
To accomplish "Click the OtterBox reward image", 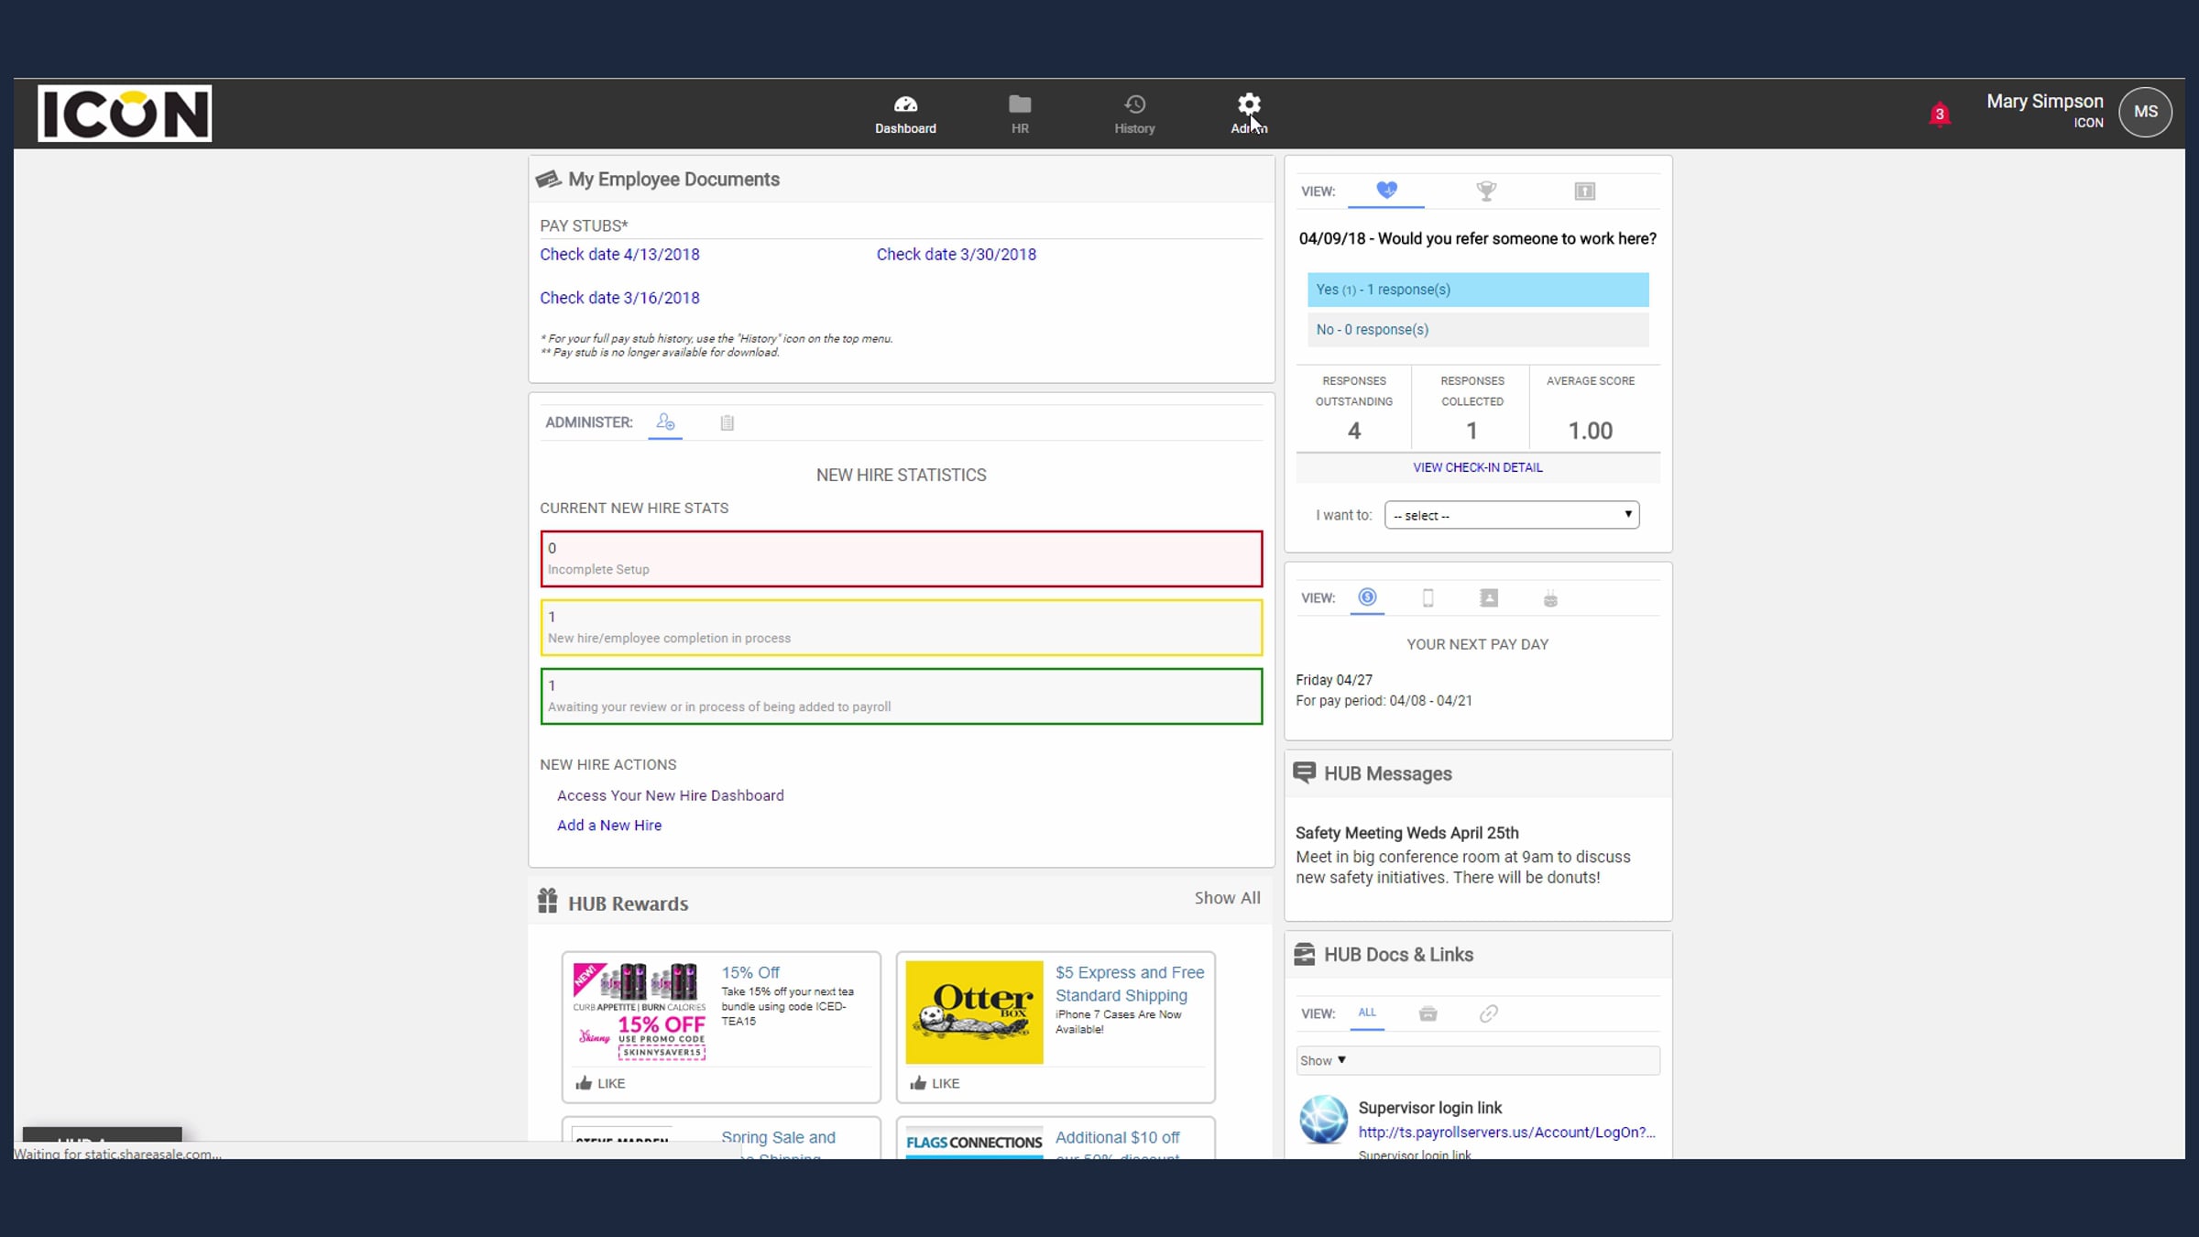I will (974, 1012).
